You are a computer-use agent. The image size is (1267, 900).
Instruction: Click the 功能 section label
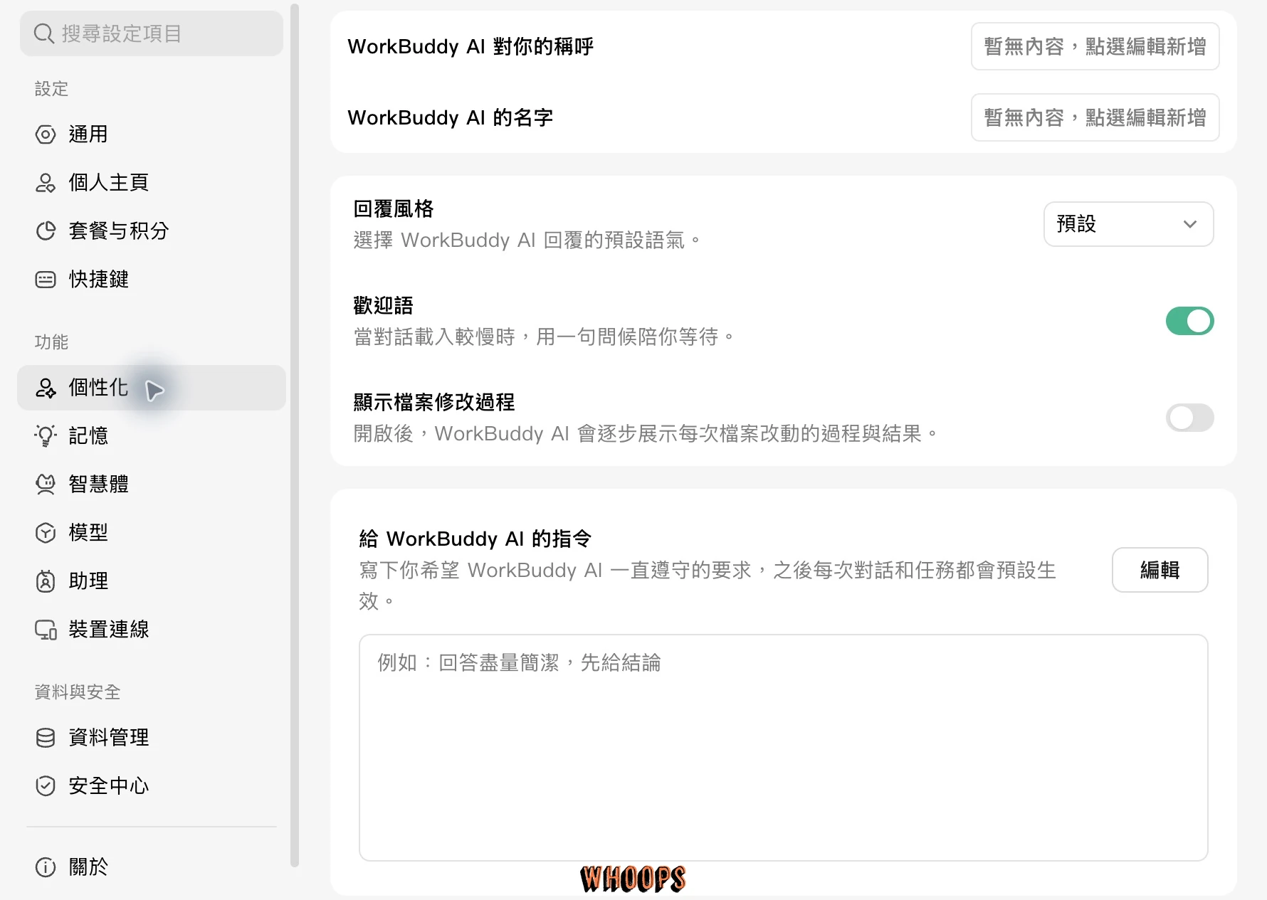pyautogui.click(x=51, y=342)
